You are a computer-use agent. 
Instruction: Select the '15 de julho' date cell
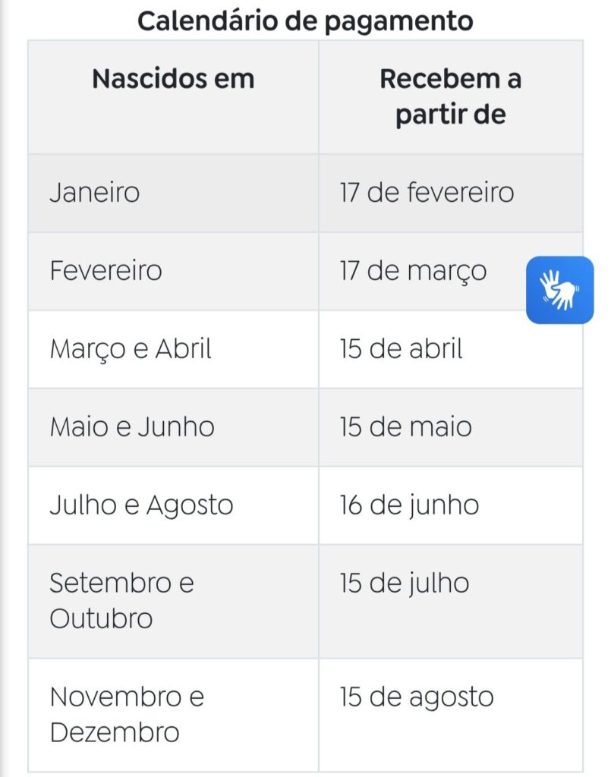click(450, 601)
